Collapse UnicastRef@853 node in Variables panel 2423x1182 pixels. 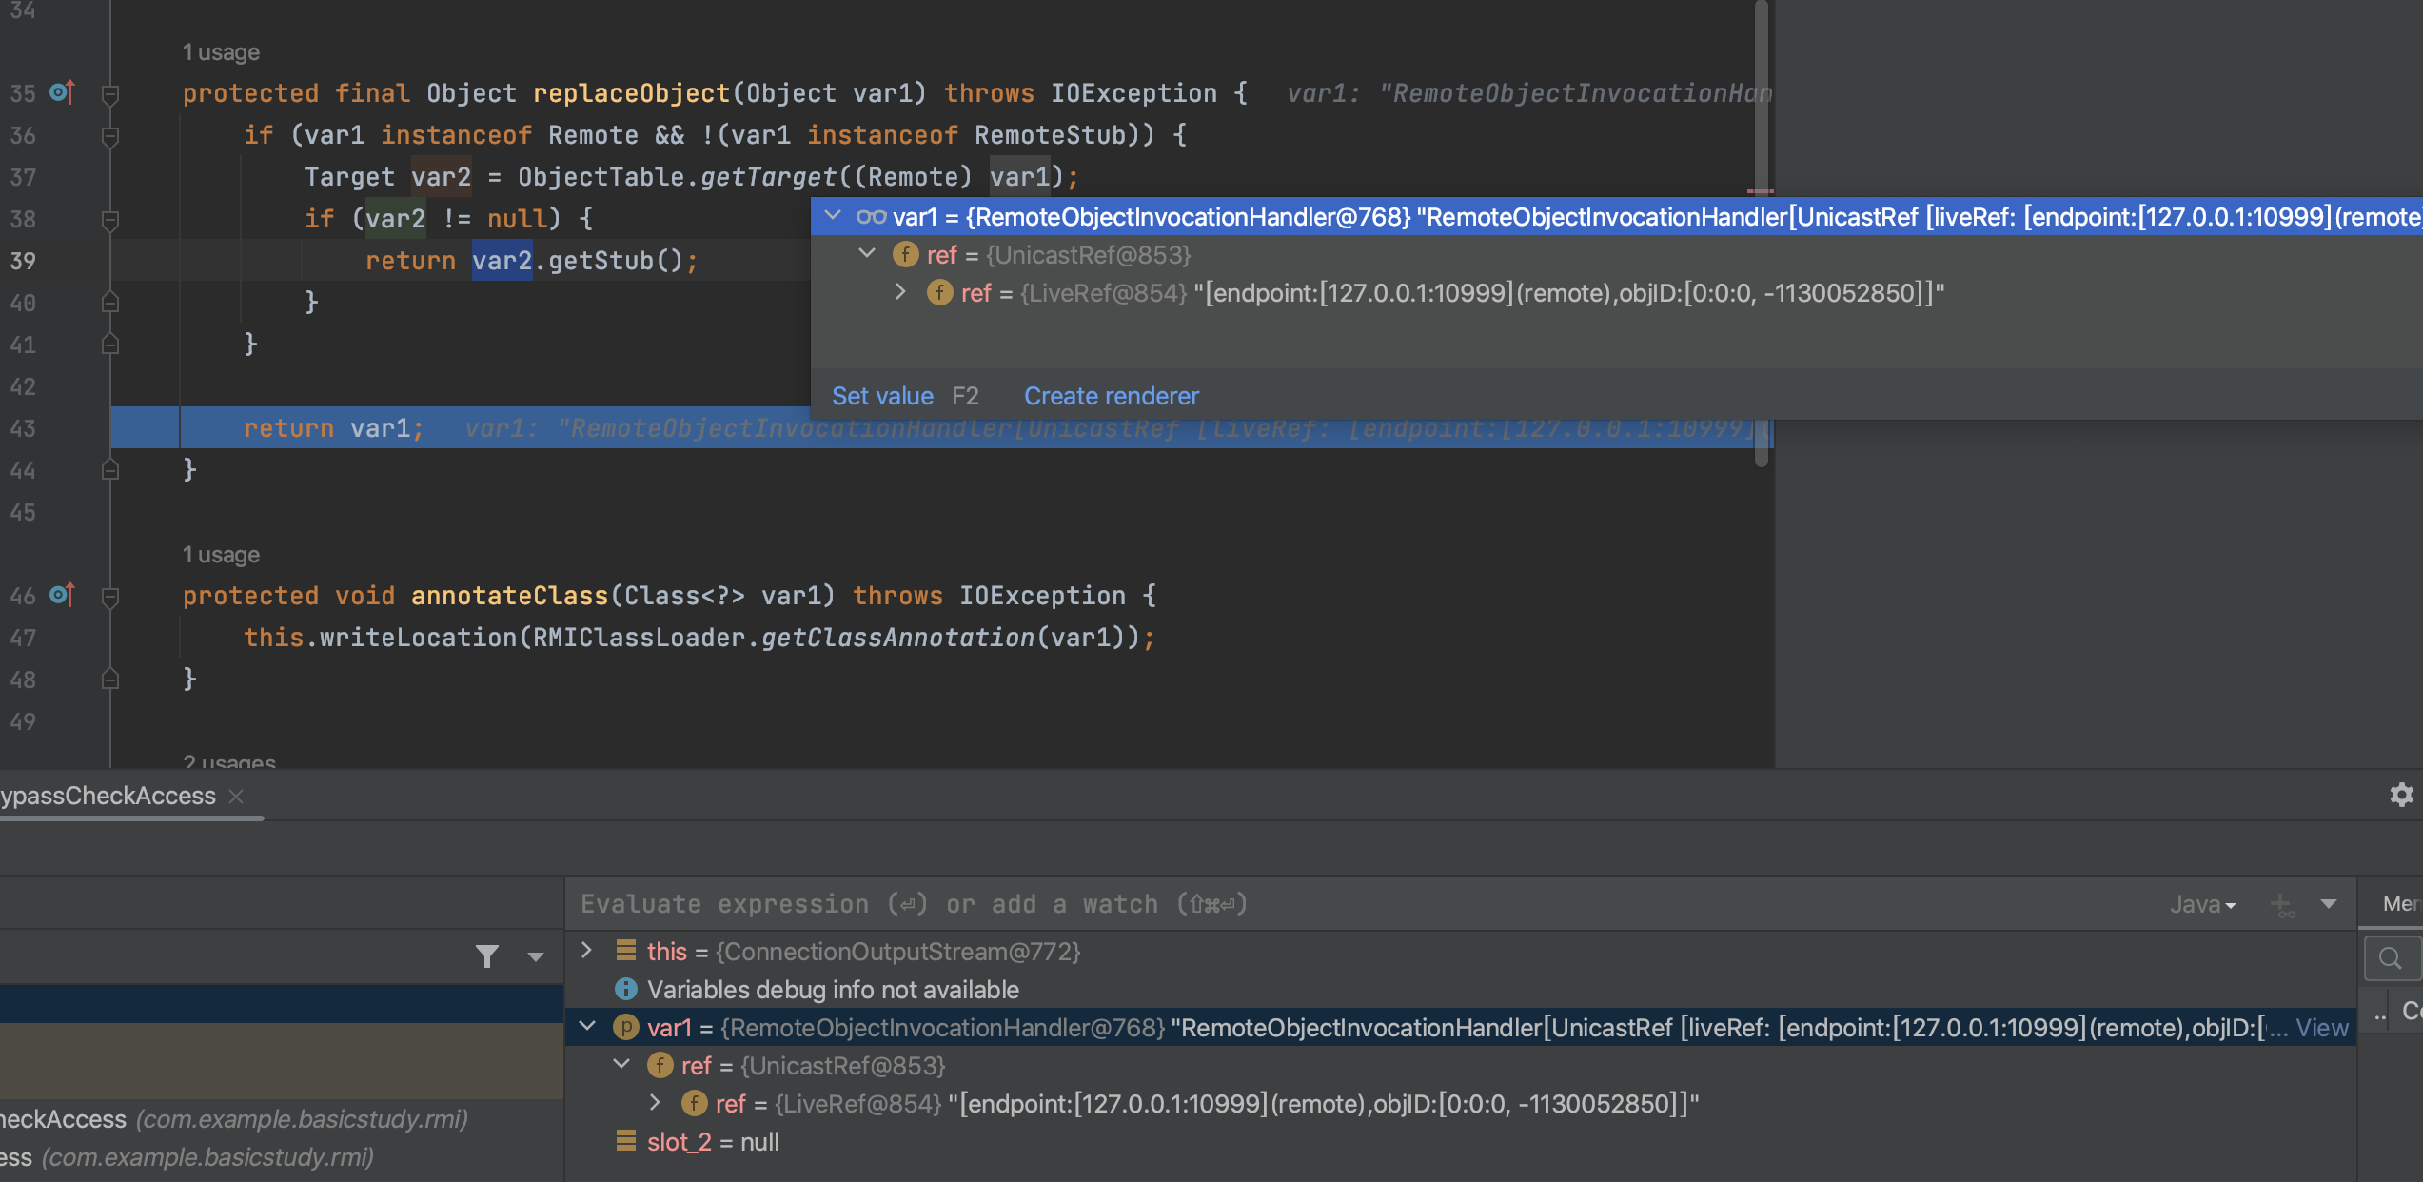[621, 1065]
